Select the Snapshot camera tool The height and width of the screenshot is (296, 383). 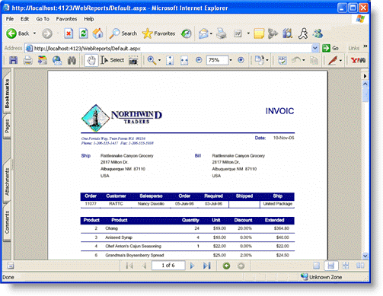133,60
